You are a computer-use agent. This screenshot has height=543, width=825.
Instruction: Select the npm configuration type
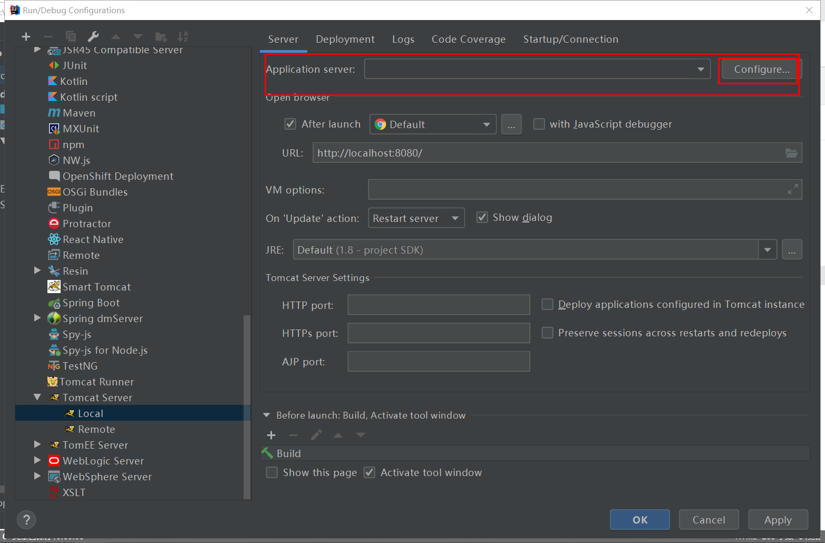(x=66, y=144)
